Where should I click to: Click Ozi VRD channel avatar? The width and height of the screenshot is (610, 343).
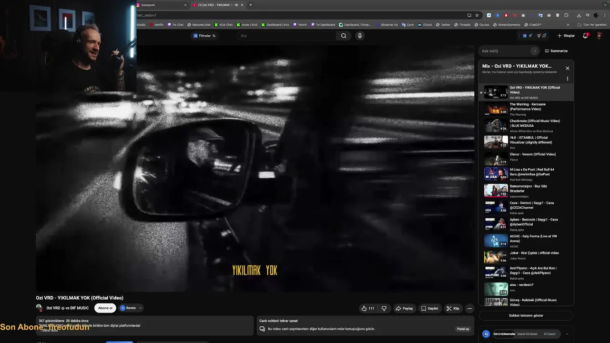(39, 308)
